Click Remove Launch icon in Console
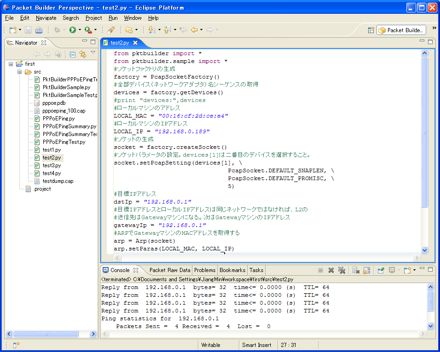This screenshot has height=352, width=440. 331,270
